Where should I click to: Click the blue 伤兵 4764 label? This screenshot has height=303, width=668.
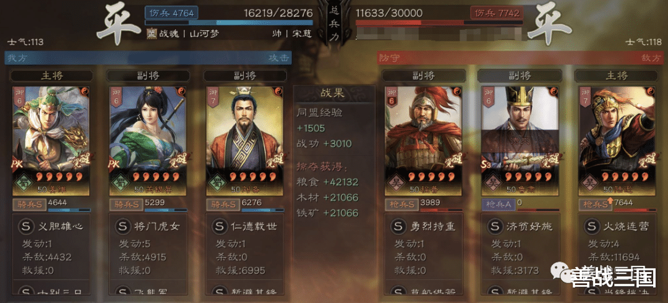[x=173, y=13]
